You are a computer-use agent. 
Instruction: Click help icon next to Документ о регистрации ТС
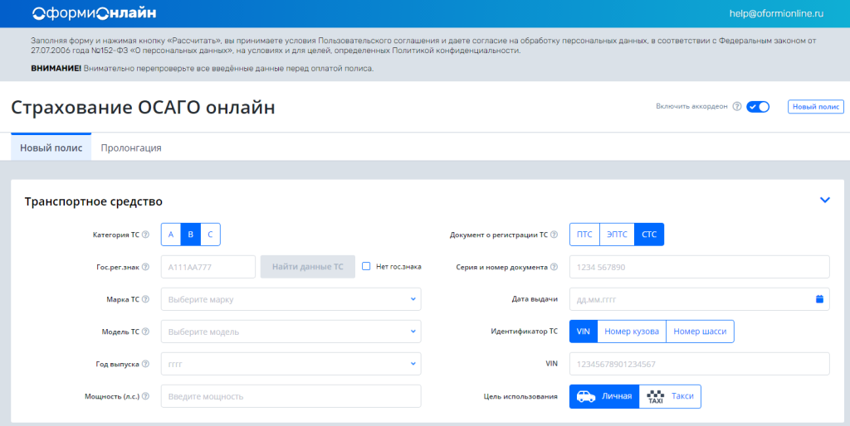point(554,235)
